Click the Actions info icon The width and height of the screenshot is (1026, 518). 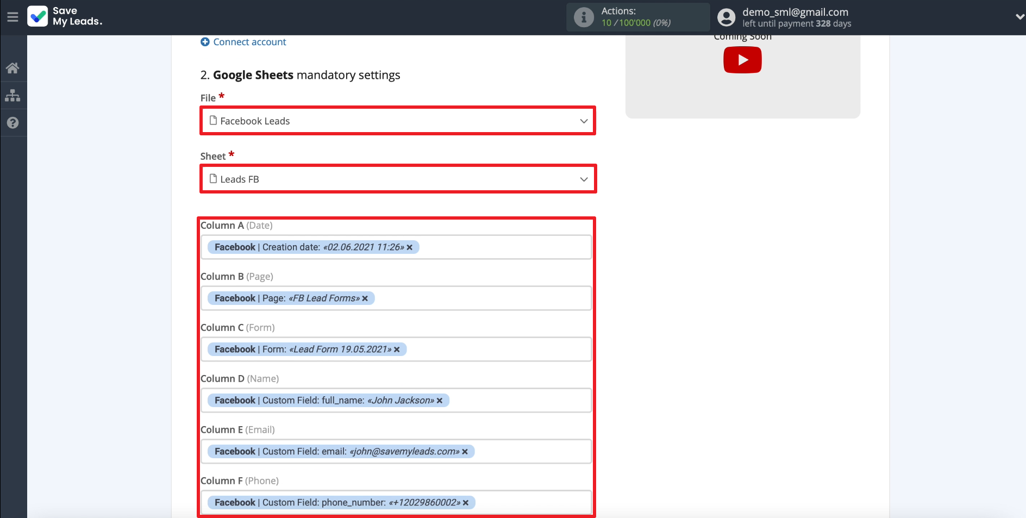pos(584,17)
